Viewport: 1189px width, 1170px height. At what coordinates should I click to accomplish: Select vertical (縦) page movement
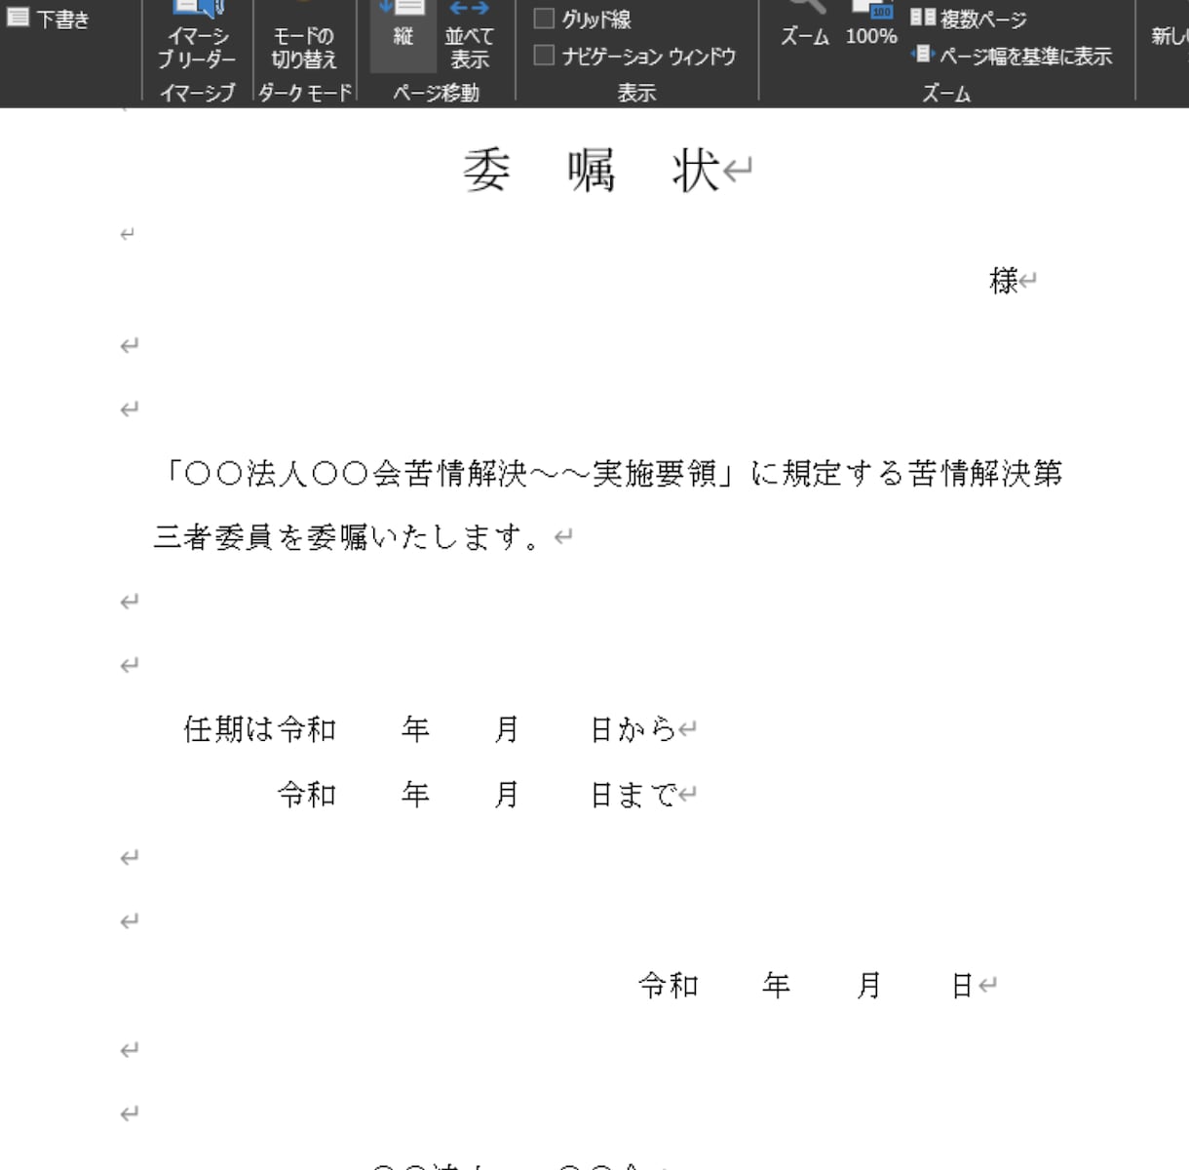point(403,36)
